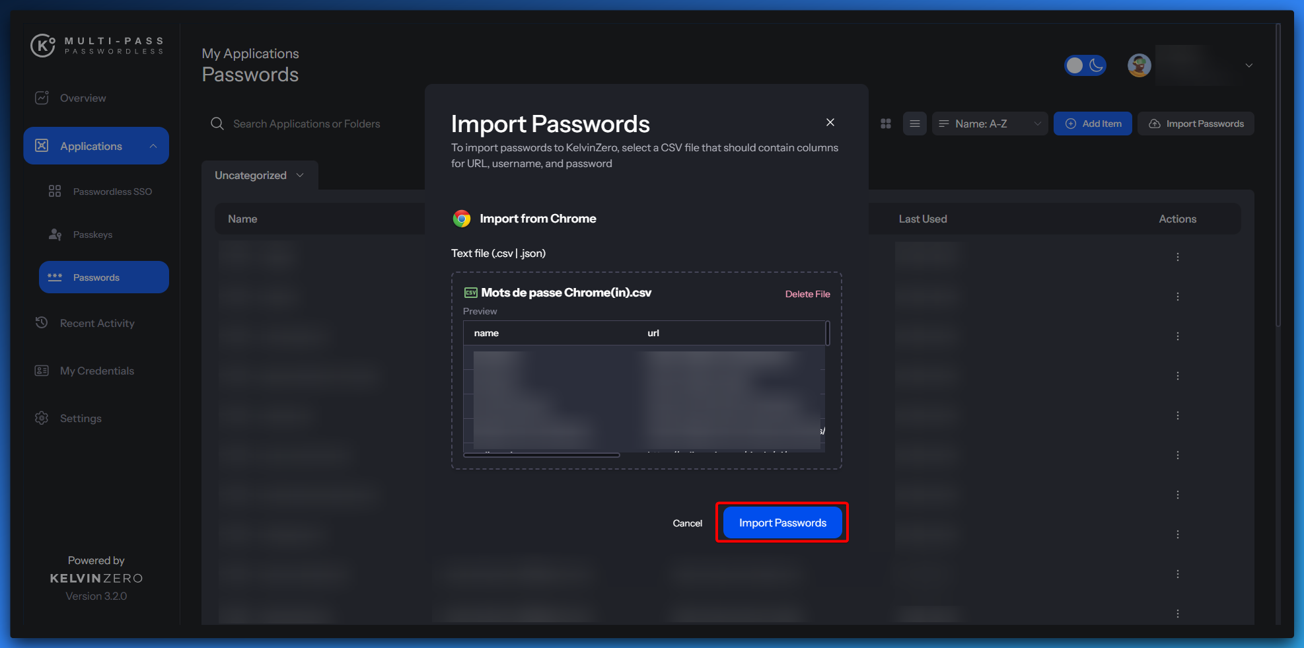Open Passwordless SSO in sidebar
Viewport: 1304px width, 648px height.
(112, 192)
